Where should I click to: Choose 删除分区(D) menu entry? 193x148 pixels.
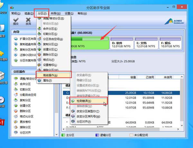(x=54, y=54)
